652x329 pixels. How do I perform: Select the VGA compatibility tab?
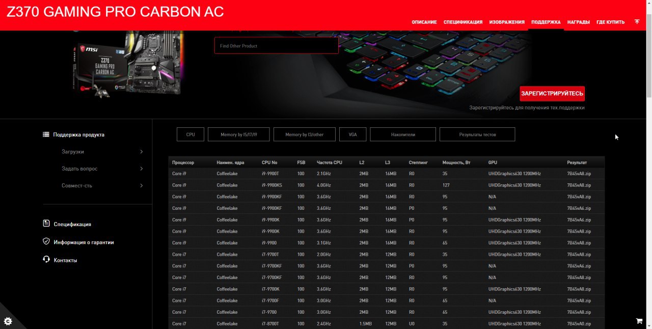353,134
